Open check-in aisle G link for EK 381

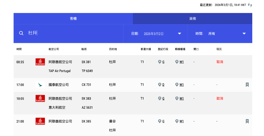point(163,62)
